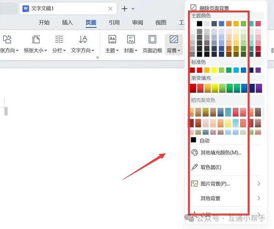This screenshot has height=229, width=274.
Task: Pick green theme color swatch in top row
Action: click(243, 23)
